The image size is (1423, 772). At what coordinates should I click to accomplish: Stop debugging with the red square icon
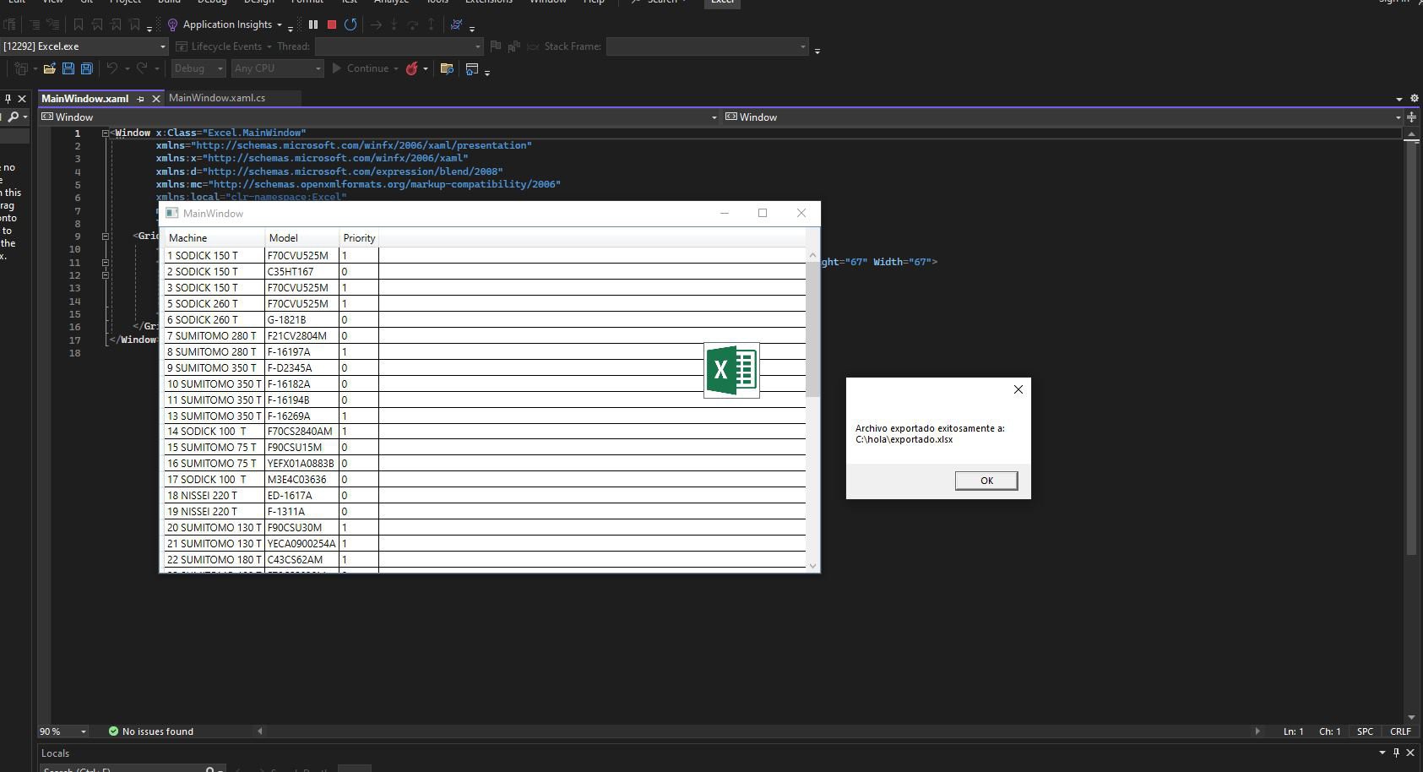click(x=332, y=24)
